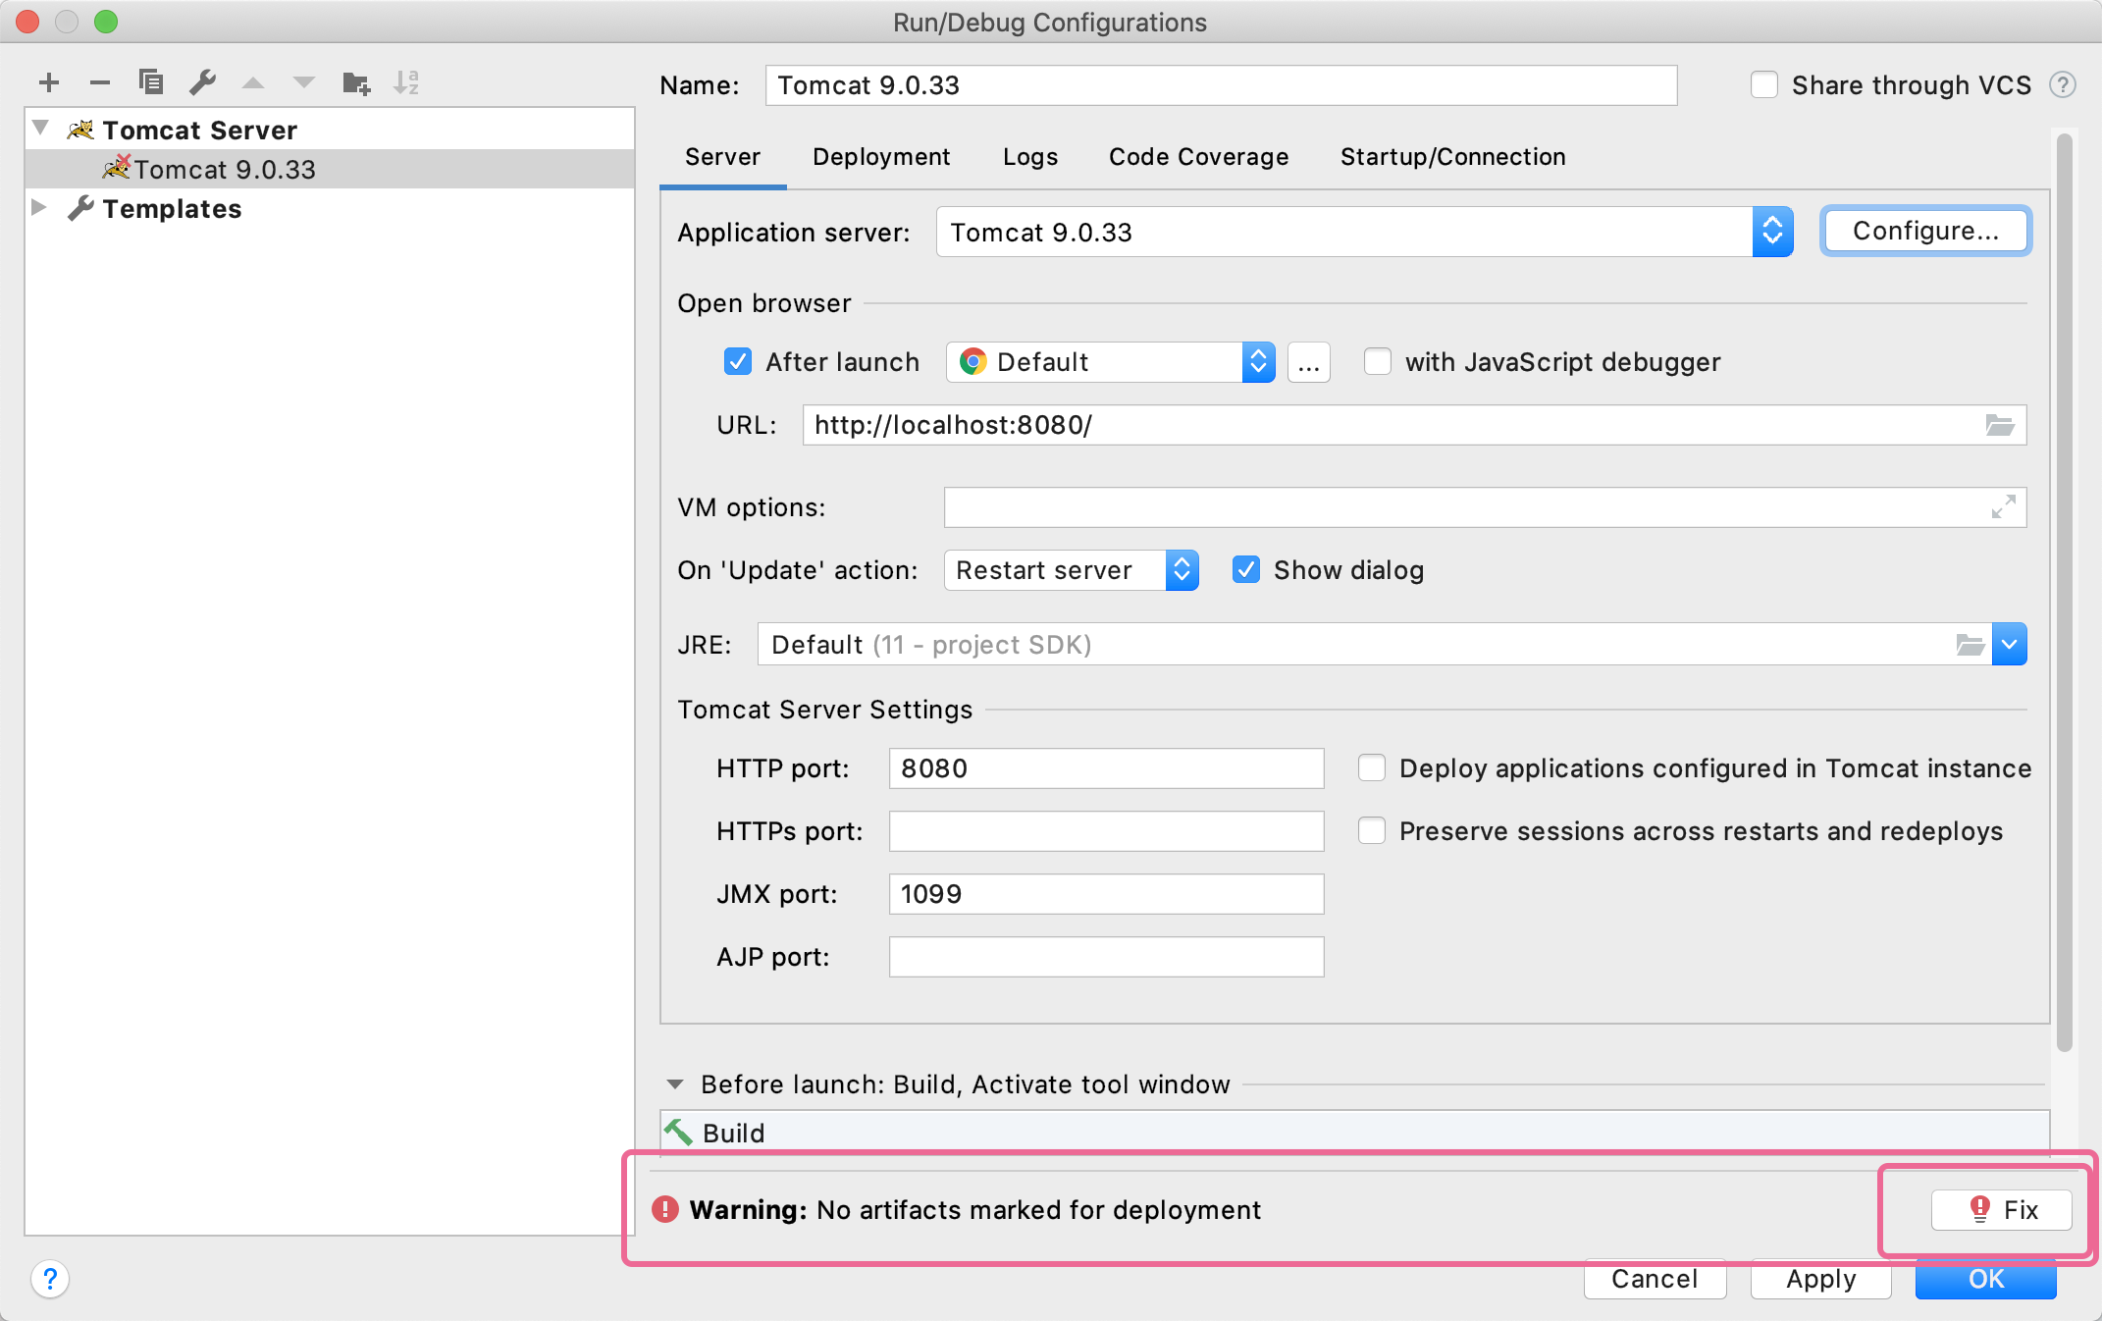The height and width of the screenshot is (1321, 2102).
Task: Click the URL input field
Action: click(1414, 425)
